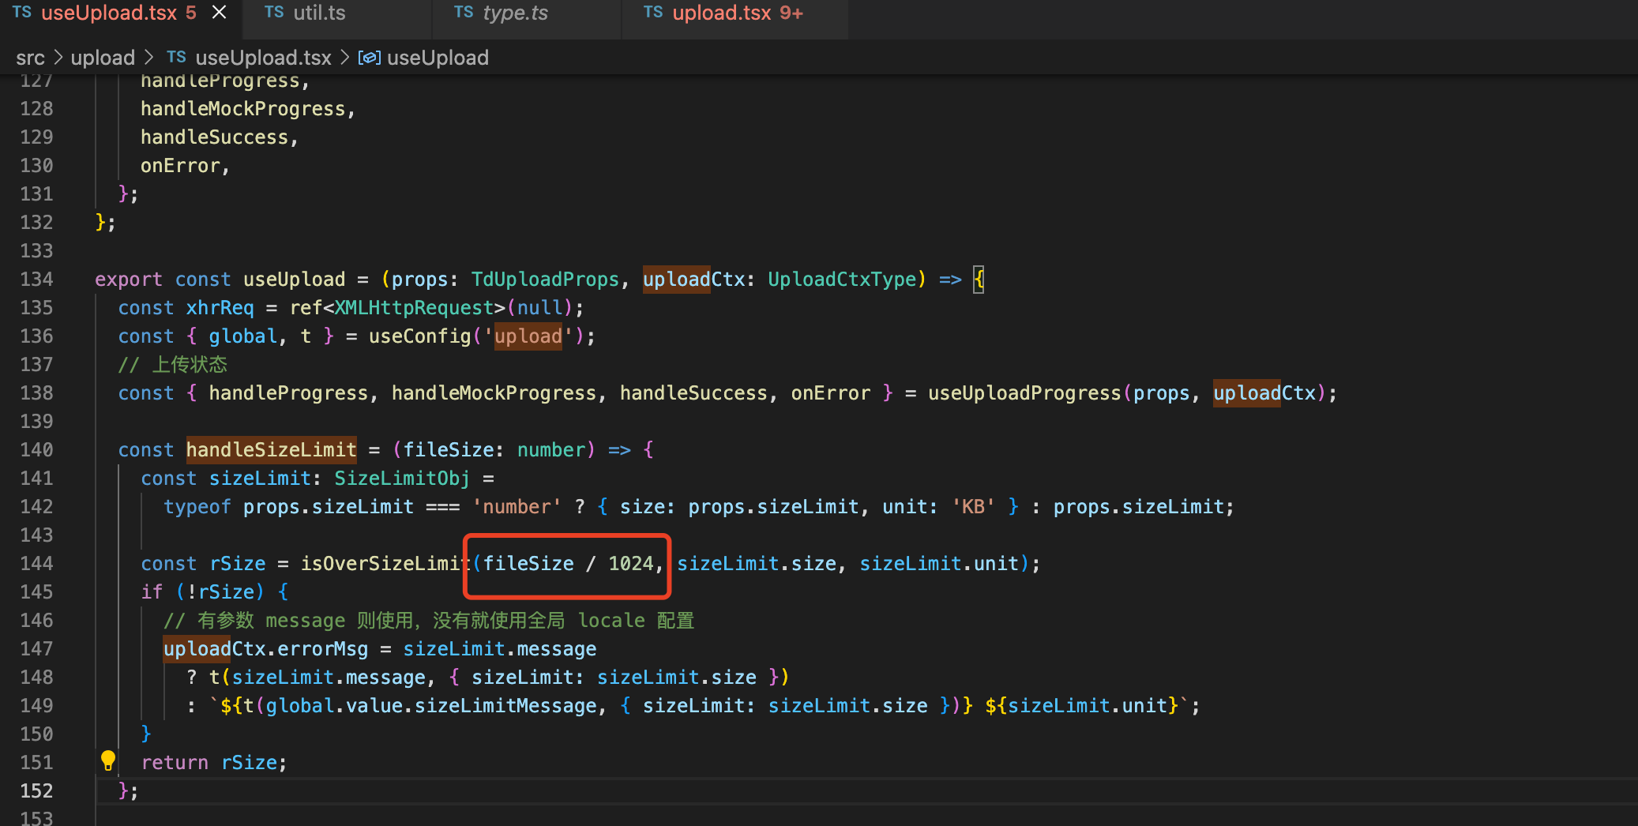Open the upload folder breadcrumb dropdown

click(x=103, y=57)
